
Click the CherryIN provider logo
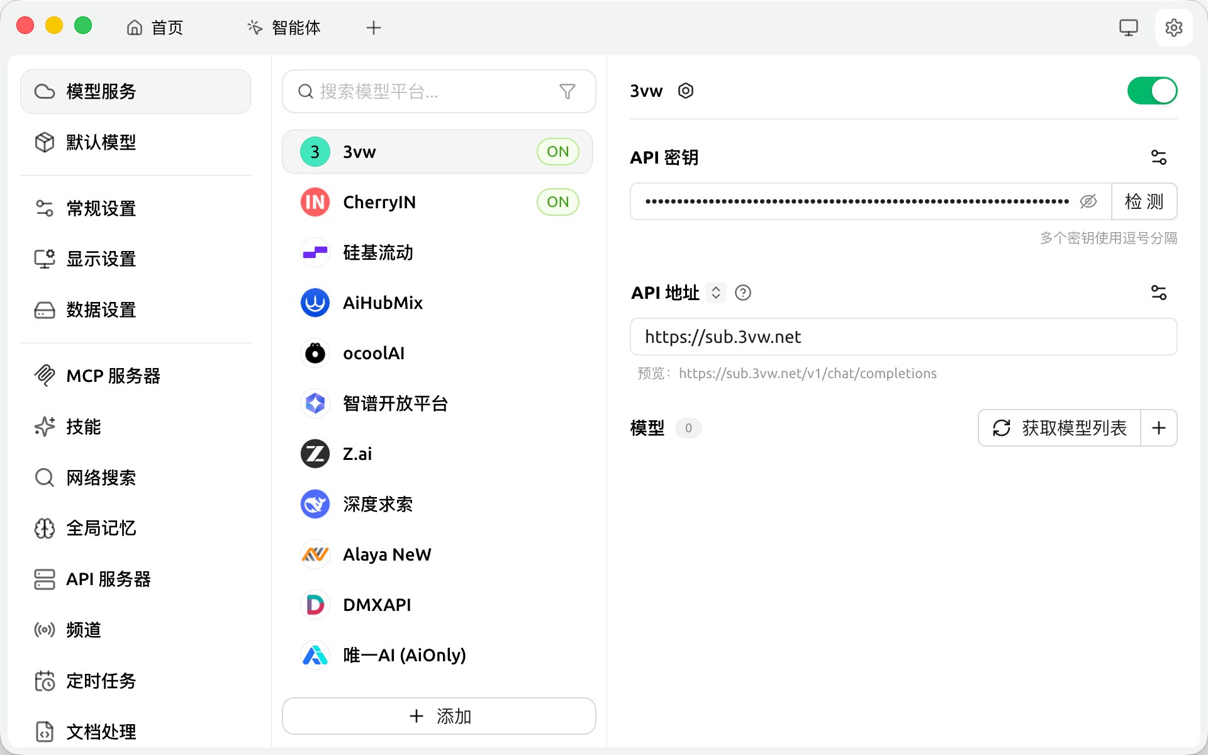[x=315, y=202]
